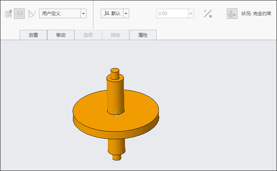Open the 放置 tab

coord(33,35)
